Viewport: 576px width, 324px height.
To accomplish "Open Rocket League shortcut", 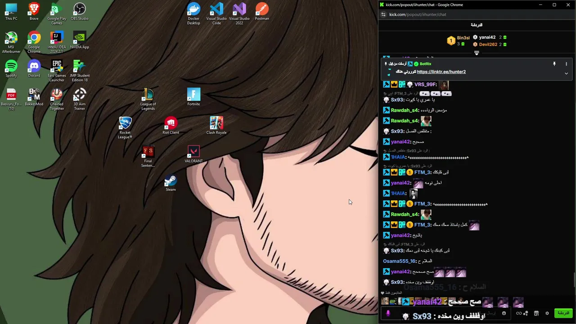I will point(125,128).
